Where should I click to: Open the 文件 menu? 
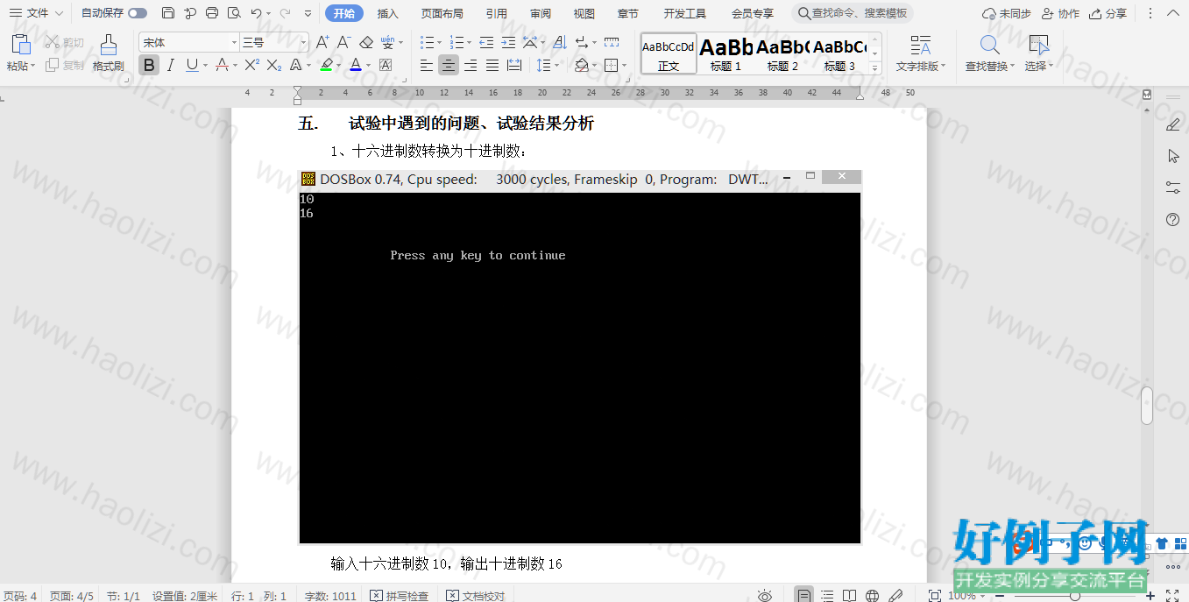[x=37, y=13]
